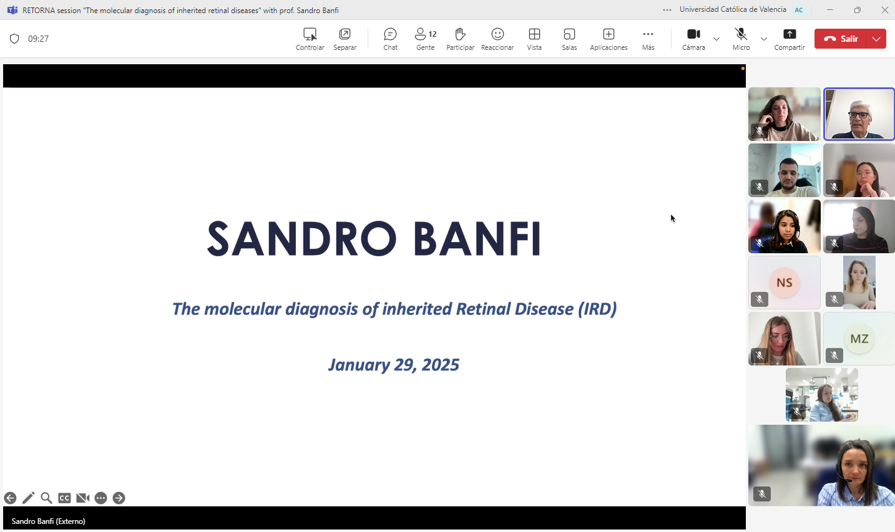Toggle the Cámara on or off
Viewport: 895px width, 532px height.
[693, 39]
